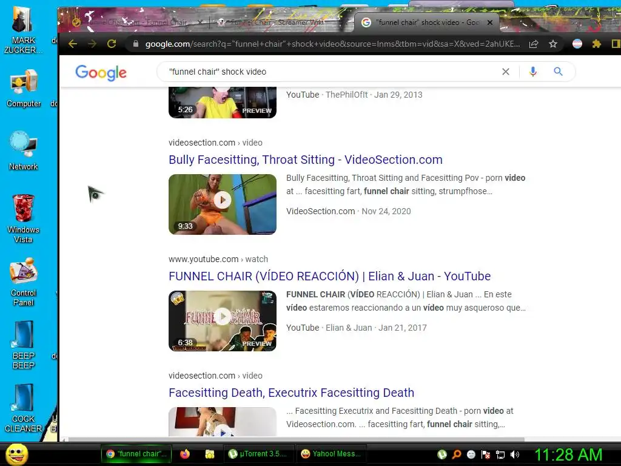Viewport: 621px width, 466px height.
Task: Open the Windows Vista recycle bin icon
Action: [x=24, y=218]
